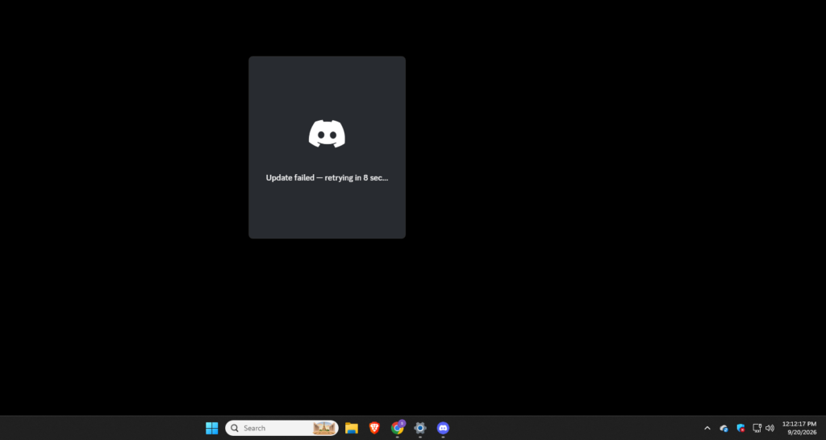
Task: Open the Brave browser taskbar icon
Action: pos(374,428)
